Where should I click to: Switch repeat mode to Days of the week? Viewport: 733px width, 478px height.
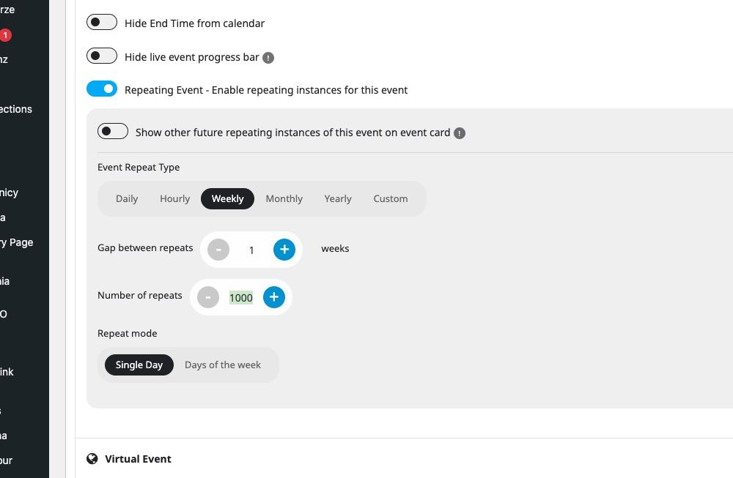223,365
